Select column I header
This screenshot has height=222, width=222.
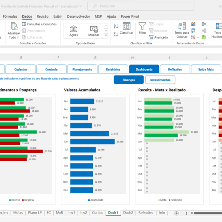pyautogui.click(x=170, y=58)
